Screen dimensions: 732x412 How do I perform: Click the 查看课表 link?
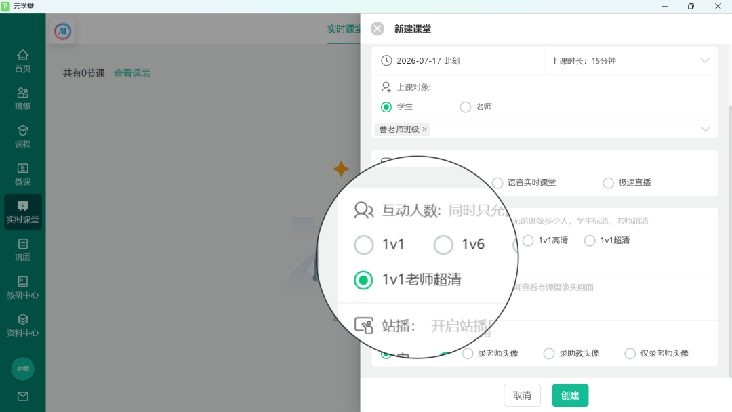tap(132, 73)
